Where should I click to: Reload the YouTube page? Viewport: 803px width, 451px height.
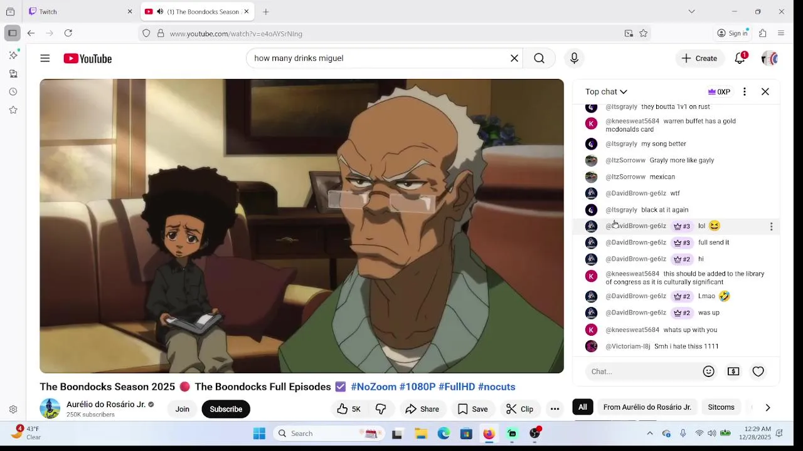(x=68, y=33)
